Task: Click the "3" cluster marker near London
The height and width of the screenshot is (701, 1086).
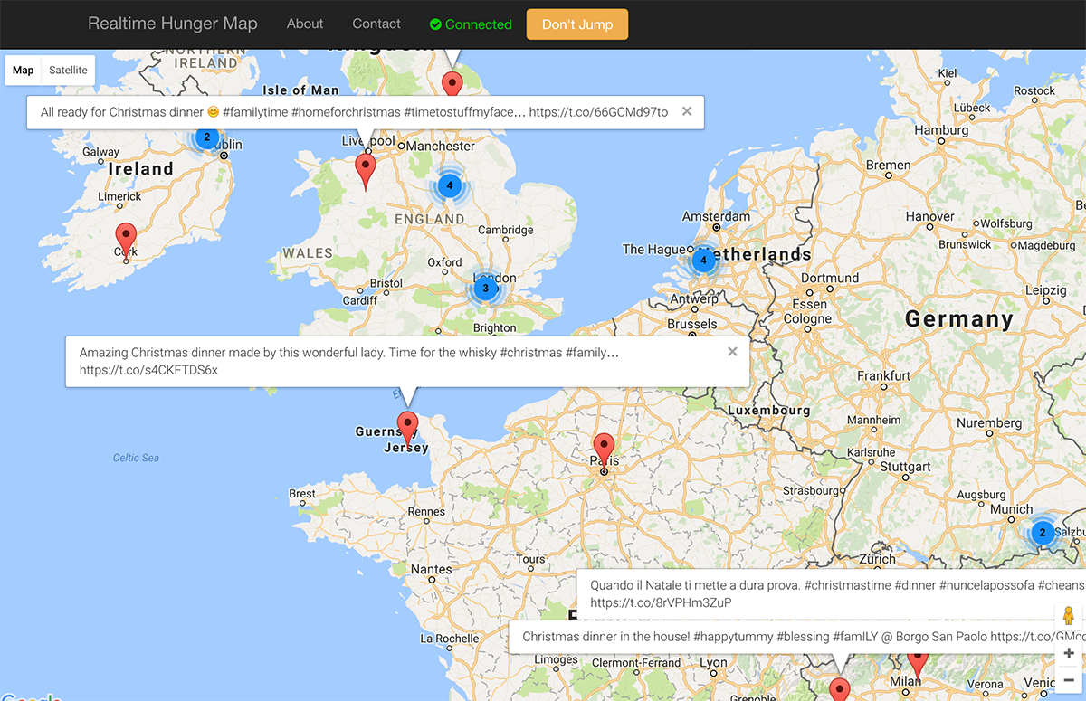Action: tap(485, 289)
